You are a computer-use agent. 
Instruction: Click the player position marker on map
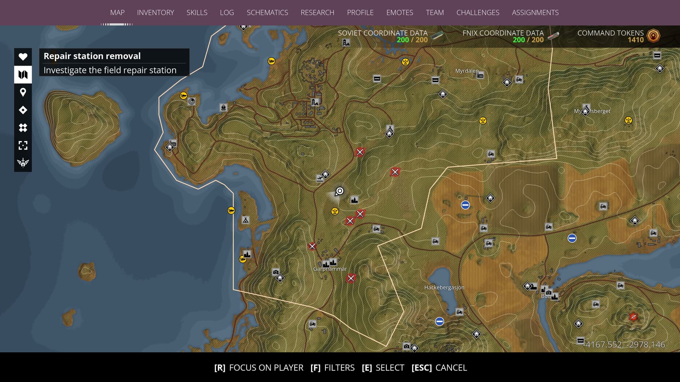340,191
